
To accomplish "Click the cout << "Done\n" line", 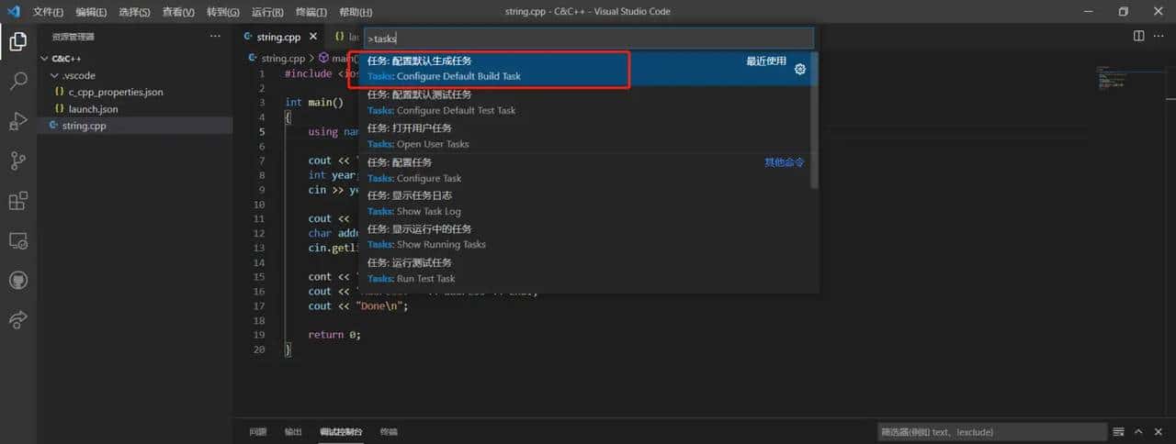I will pos(357,305).
